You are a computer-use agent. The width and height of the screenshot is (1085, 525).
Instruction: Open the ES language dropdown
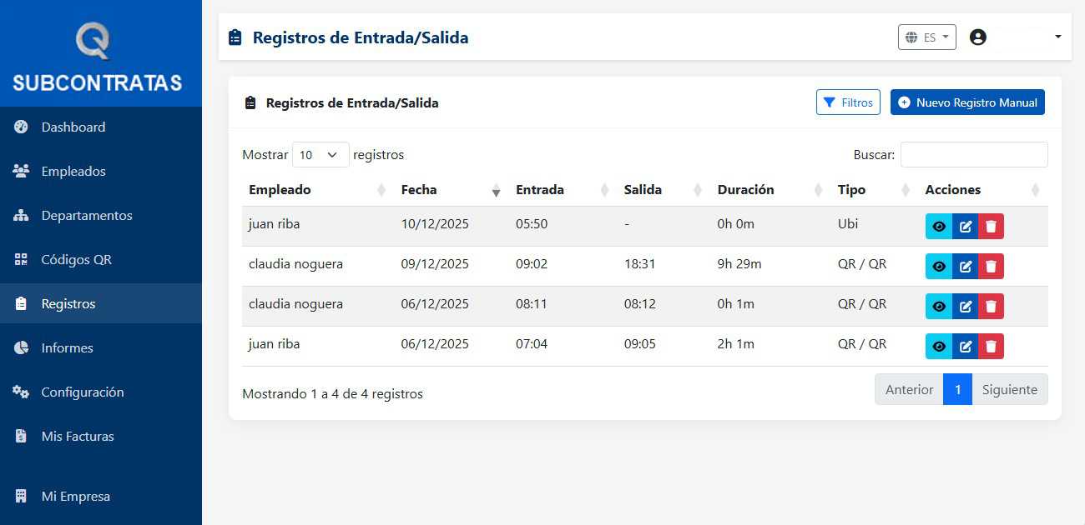(x=926, y=37)
